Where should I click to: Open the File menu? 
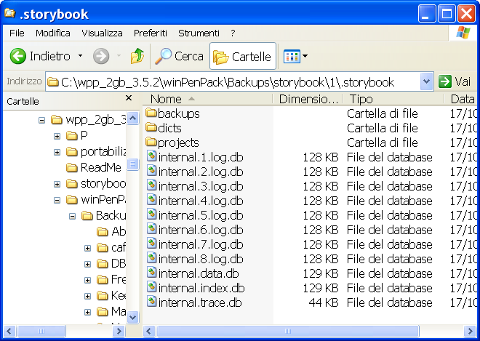(x=17, y=33)
